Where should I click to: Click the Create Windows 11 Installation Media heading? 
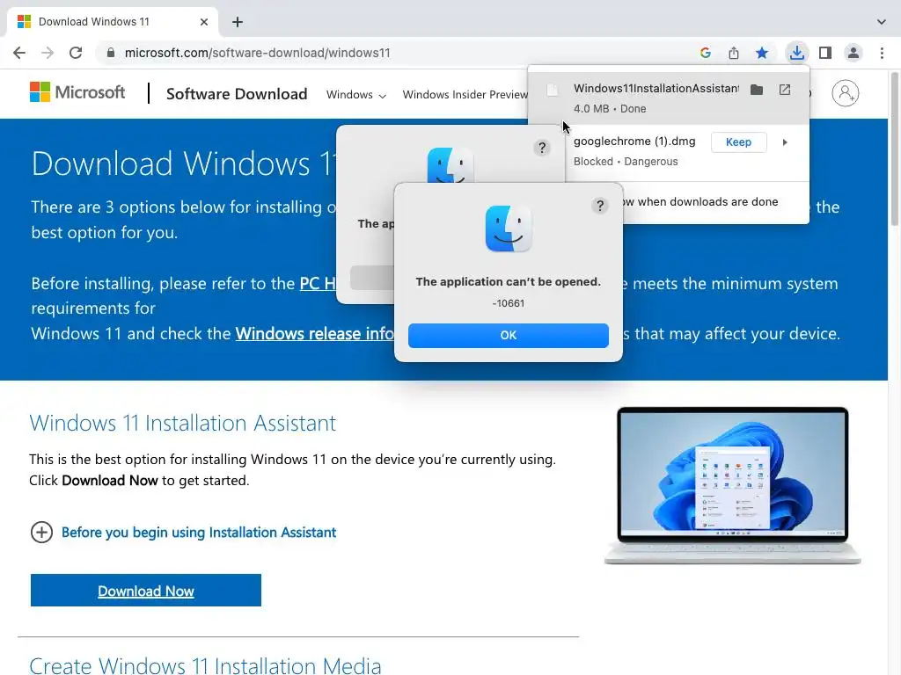[x=205, y=666]
